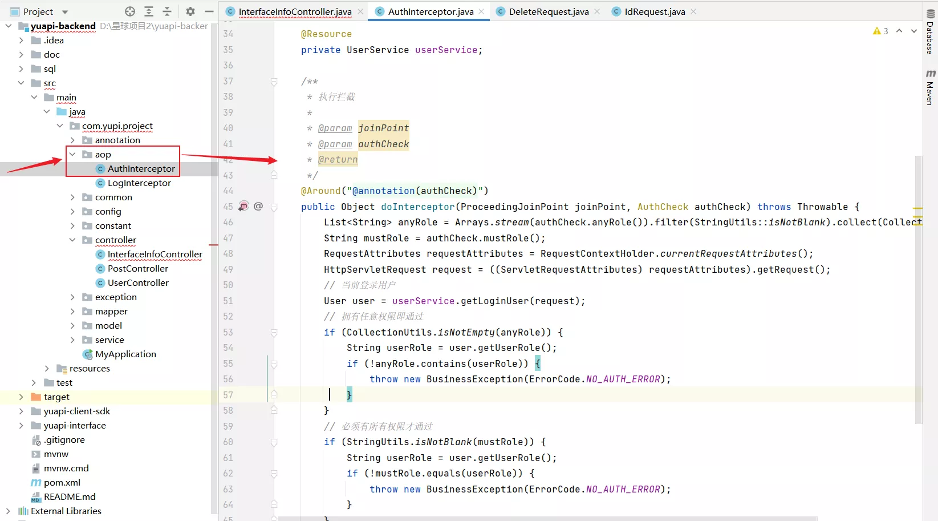Collapse the aop package
This screenshot has width=938, height=521.
click(x=72, y=154)
